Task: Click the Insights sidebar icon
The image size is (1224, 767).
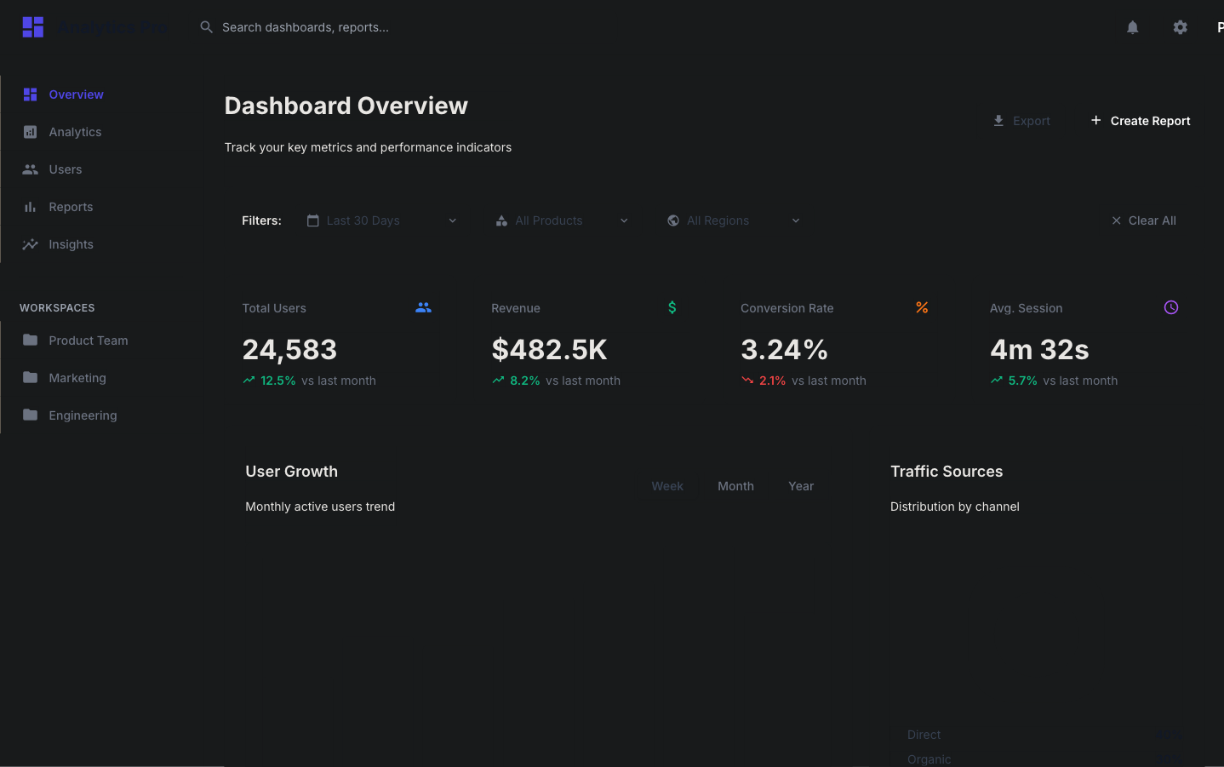Action: click(x=31, y=244)
